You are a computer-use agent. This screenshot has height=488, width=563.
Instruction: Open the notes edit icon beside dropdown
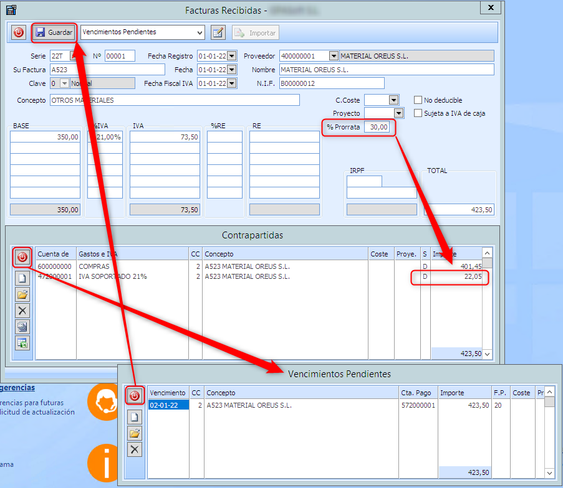pos(218,32)
